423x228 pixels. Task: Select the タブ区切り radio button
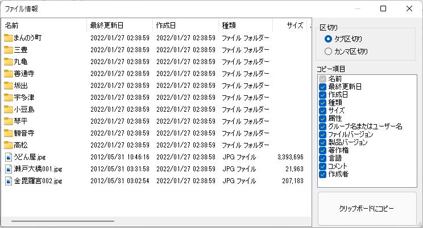coord(328,39)
